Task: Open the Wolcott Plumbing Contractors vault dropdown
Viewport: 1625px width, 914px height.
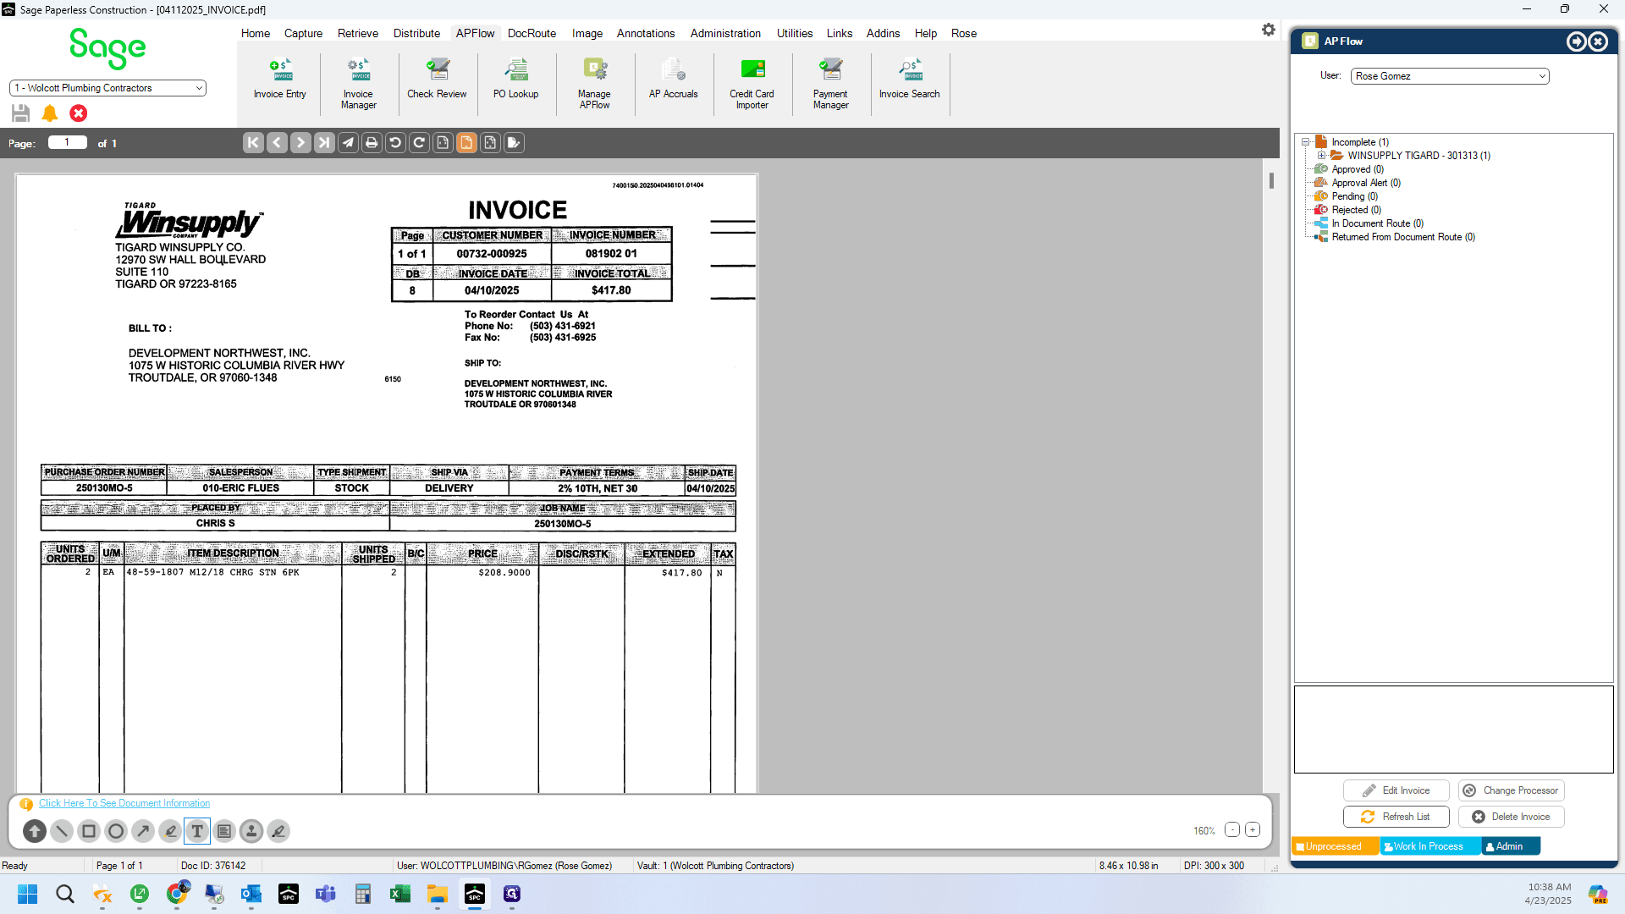Action: pyautogui.click(x=107, y=88)
